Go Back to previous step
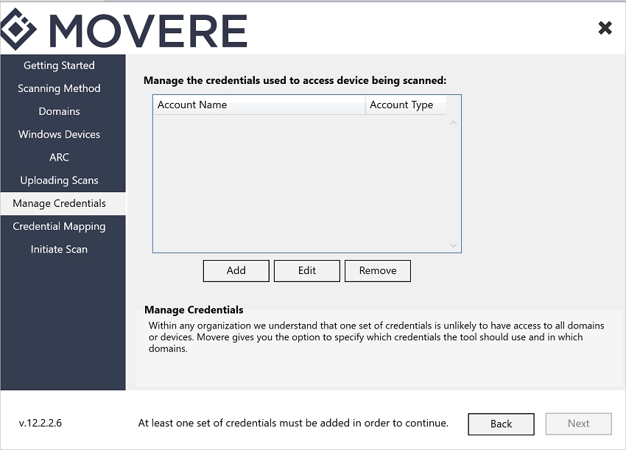 point(501,423)
